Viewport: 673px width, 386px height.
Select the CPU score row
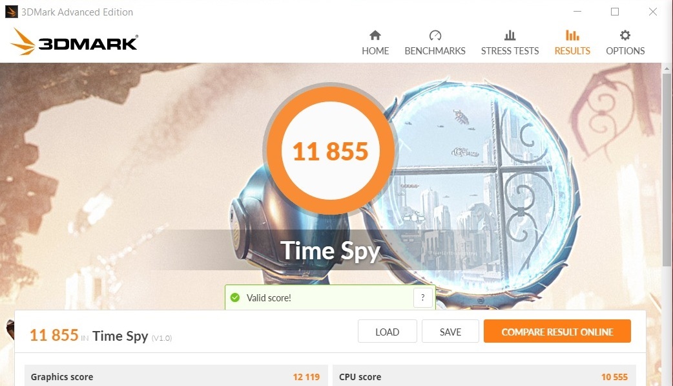(x=484, y=376)
